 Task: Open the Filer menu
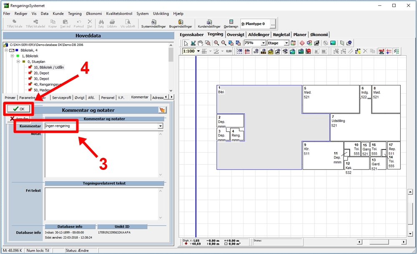pyautogui.click(x=7, y=14)
